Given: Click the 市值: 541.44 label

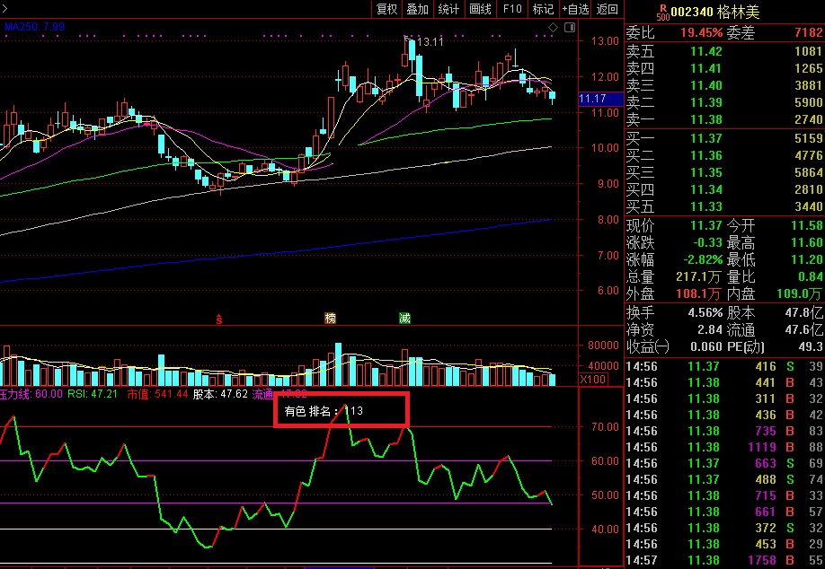Looking at the screenshot, I should pos(157,394).
